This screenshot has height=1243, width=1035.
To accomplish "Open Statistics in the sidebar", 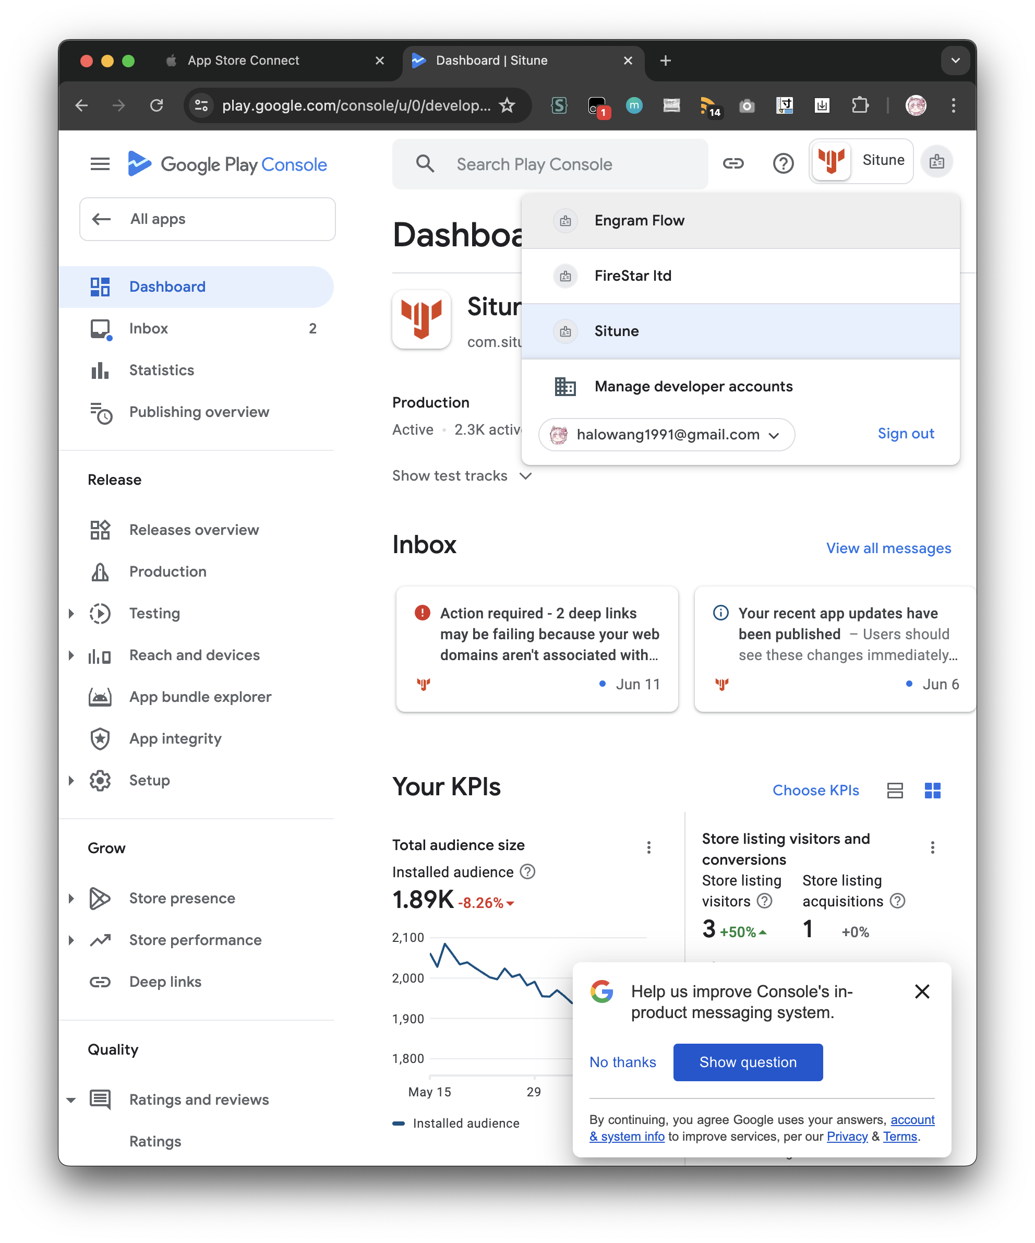I will click(196, 370).
